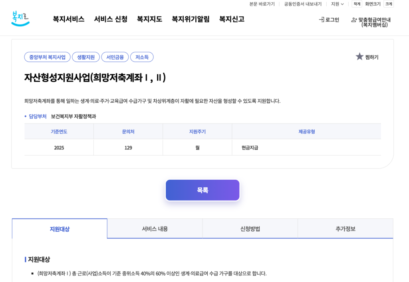Open the 복지지도 menu

[x=149, y=18]
